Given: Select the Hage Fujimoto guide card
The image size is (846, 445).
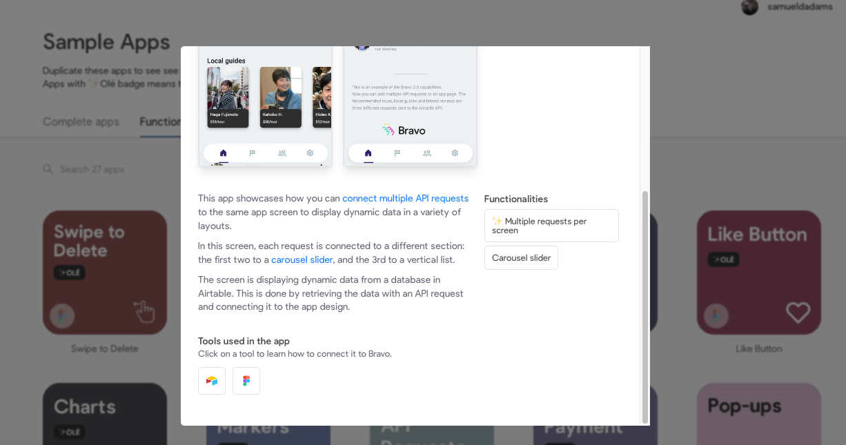Looking at the screenshot, I should coord(228,97).
